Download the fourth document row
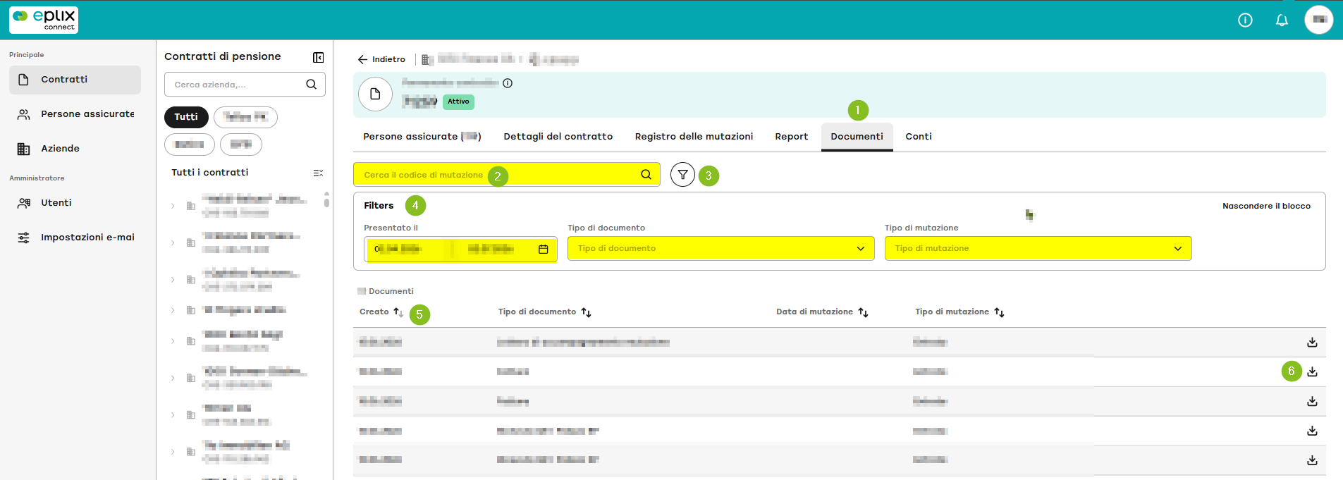The image size is (1343, 480). [1312, 431]
